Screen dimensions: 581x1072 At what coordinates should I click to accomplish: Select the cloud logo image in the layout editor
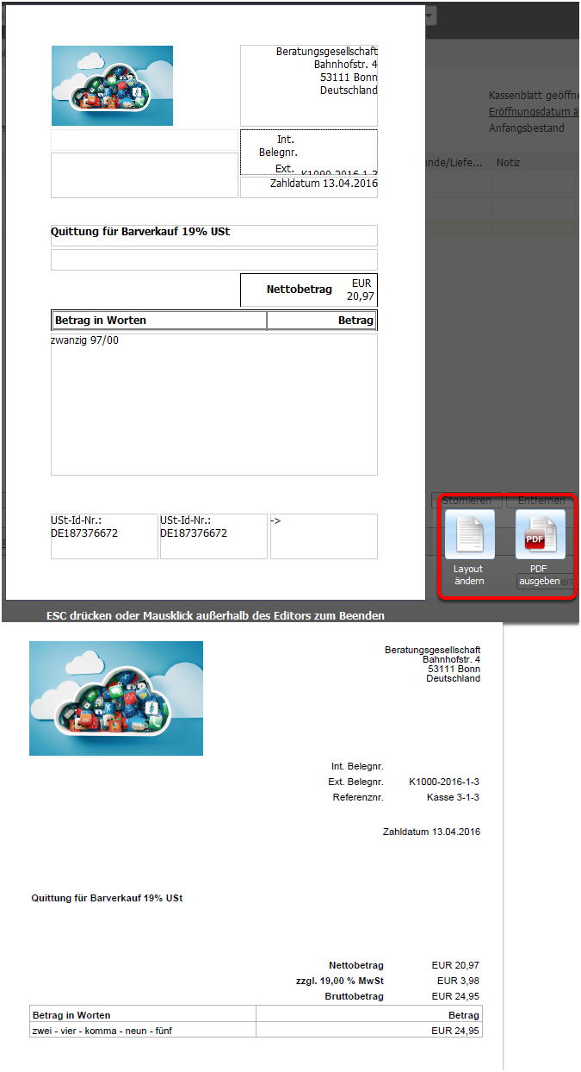[112, 85]
